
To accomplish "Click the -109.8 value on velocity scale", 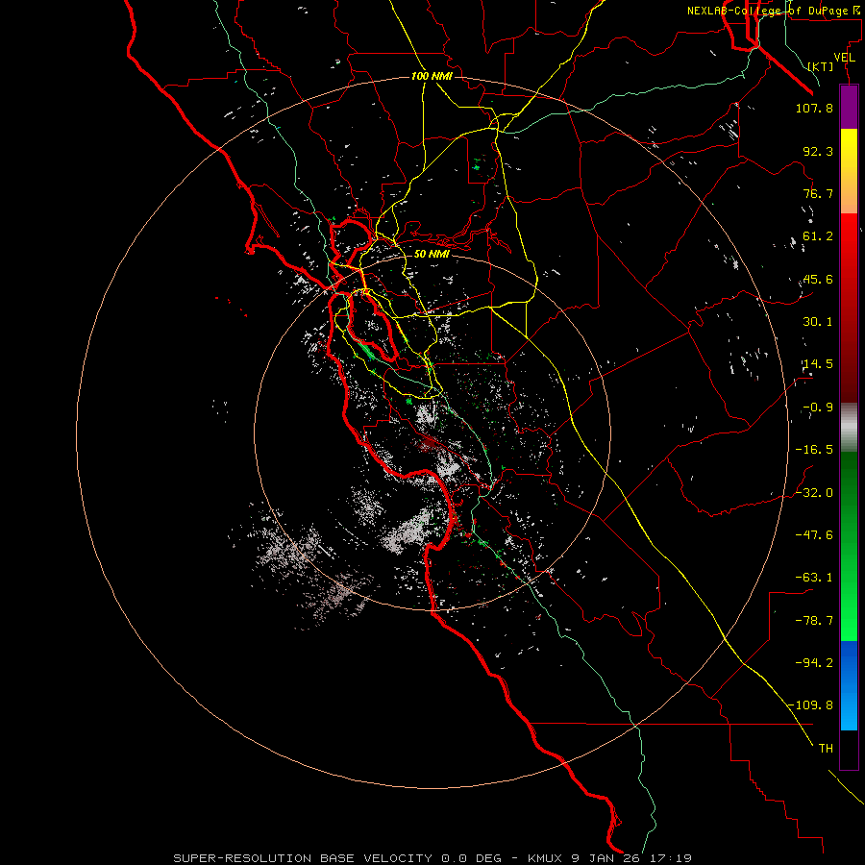I will click(x=811, y=705).
